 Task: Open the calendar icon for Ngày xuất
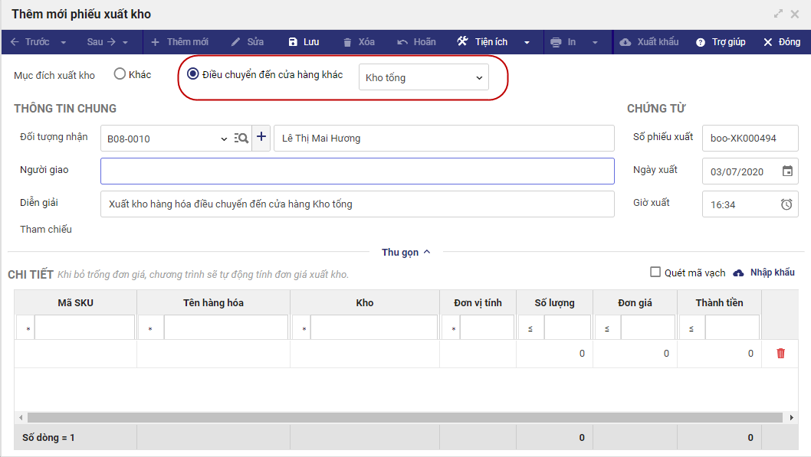[x=787, y=171]
